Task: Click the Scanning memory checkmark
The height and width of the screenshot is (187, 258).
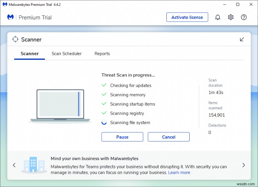Action: point(104,94)
